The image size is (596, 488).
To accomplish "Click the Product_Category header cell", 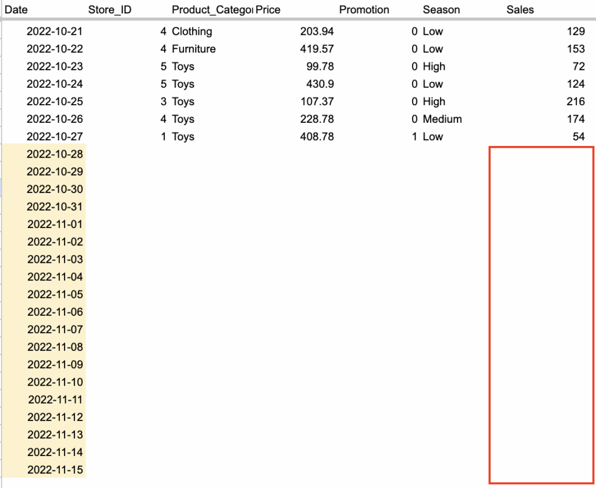I will 212,10.
